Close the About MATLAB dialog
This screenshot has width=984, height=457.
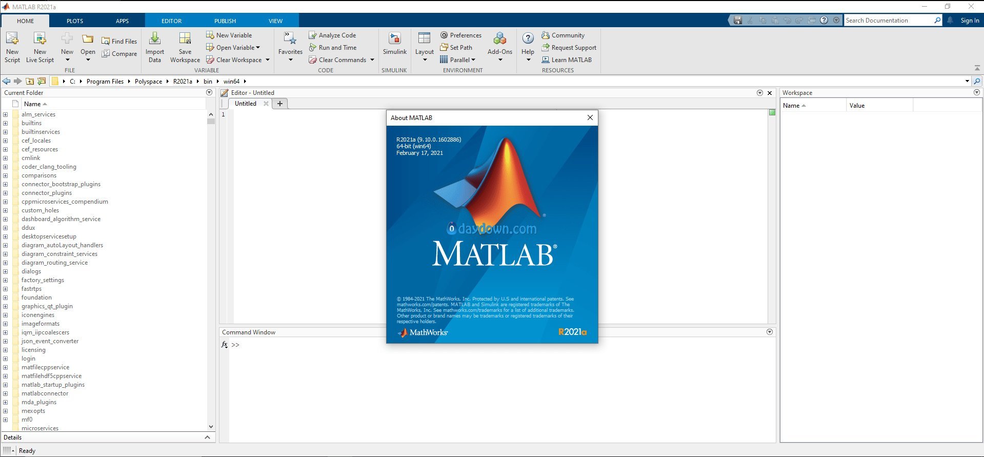tap(590, 117)
